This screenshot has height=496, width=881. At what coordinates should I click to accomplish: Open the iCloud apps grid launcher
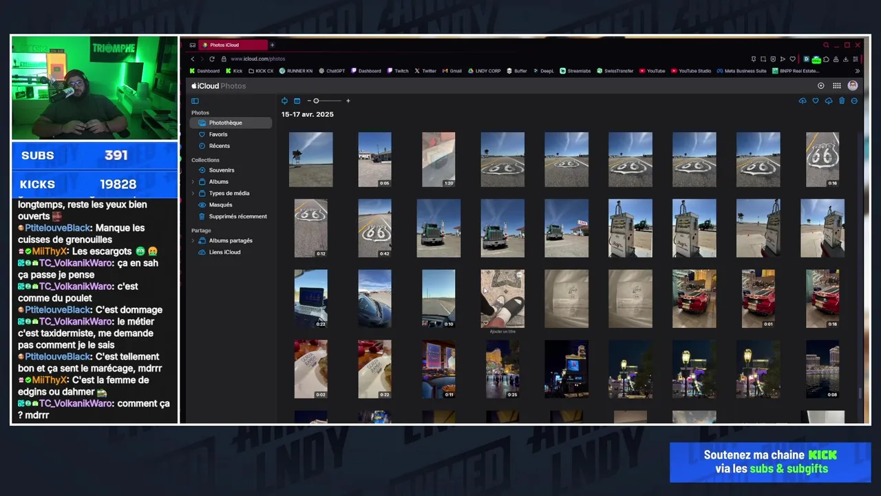pos(837,85)
